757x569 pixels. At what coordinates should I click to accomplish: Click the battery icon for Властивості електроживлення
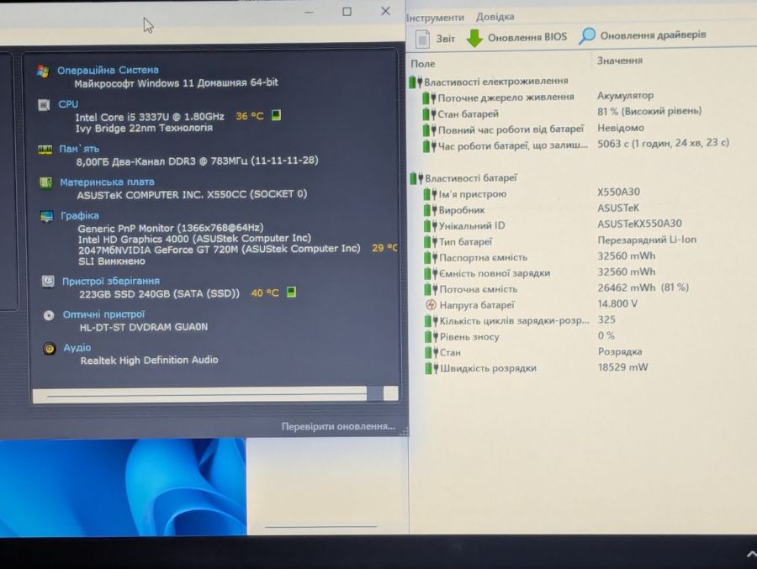pos(416,82)
